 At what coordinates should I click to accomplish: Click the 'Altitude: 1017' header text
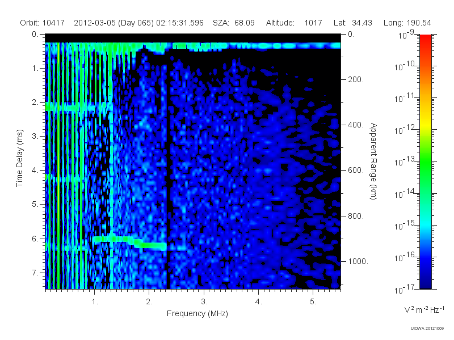click(294, 23)
